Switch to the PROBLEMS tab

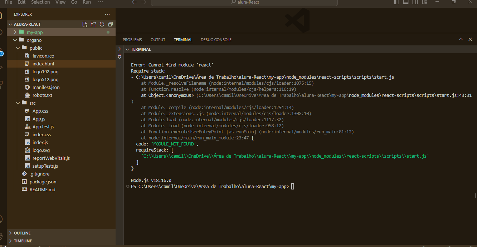point(132,40)
